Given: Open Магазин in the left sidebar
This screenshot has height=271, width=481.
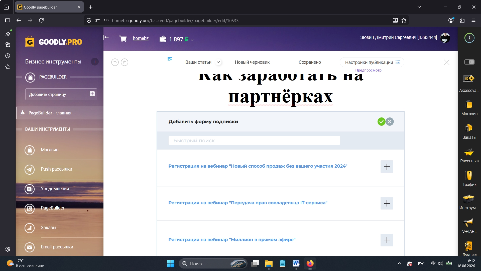Looking at the screenshot, I should (x=50, y=150).
